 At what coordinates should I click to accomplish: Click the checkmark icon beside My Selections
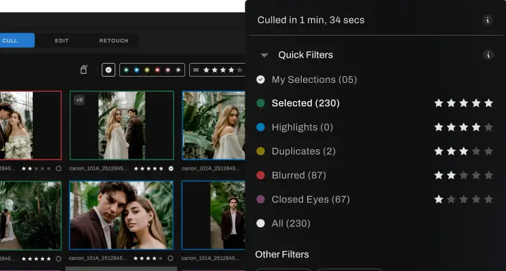pyautogui.click(x=261, y=79)
